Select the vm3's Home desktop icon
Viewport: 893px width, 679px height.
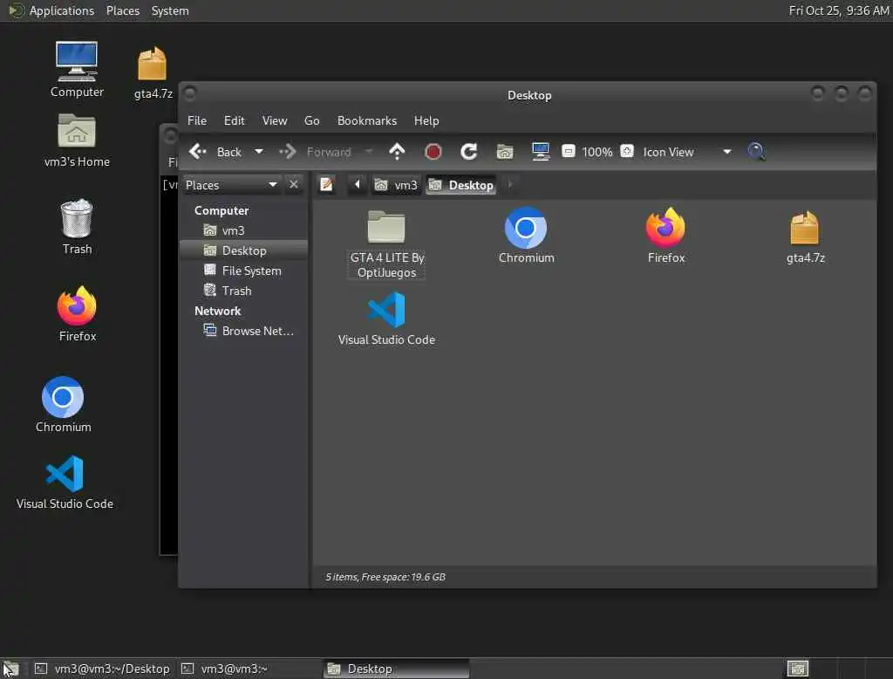point(77,141)
